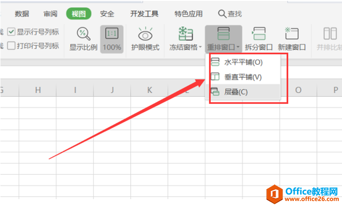Viewport: 342px width, 207px height.
Task: Click the 重排窗口 icon
Action: [x=223, y=34]
